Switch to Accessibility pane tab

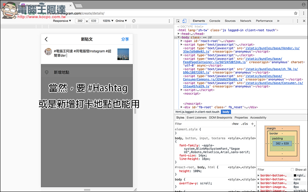tap(258, 118)
